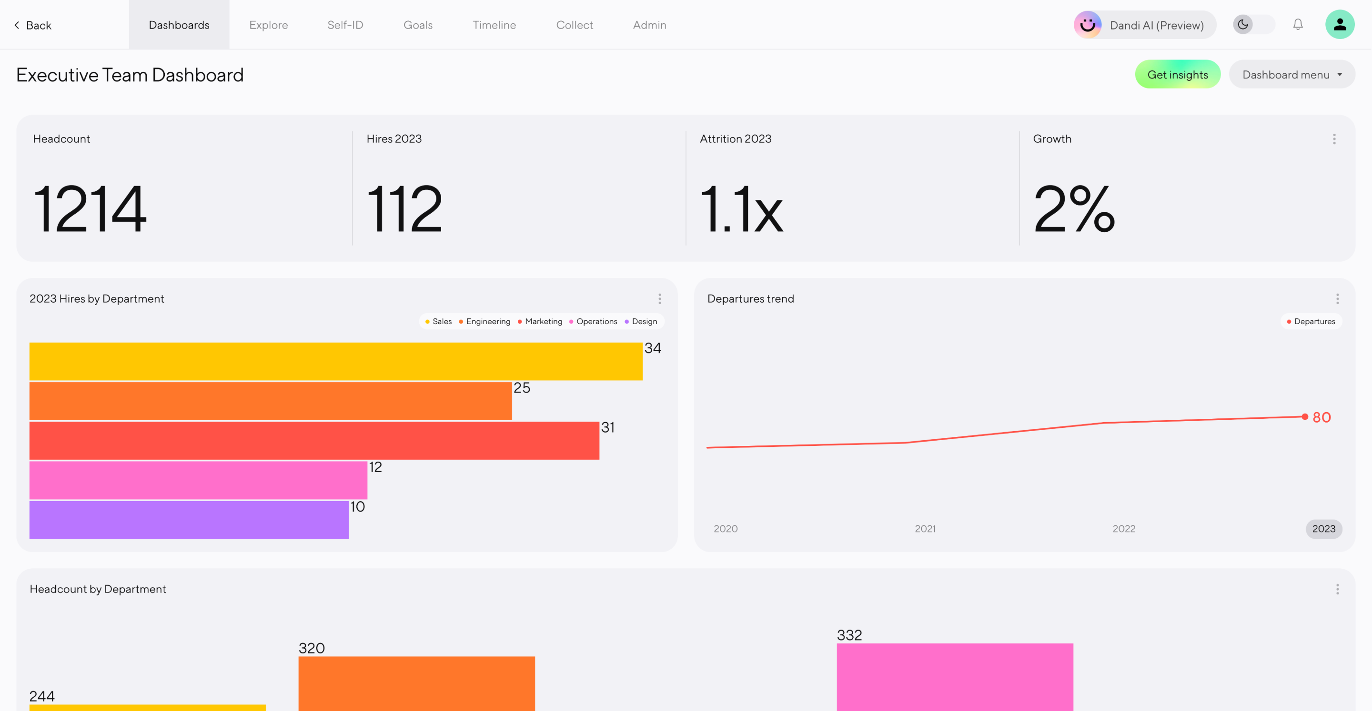The height and width of the screenshot is (711, 1372).
Task: Open Dandi AI (Preview) assistant
Action: (x=1156, y=25)
